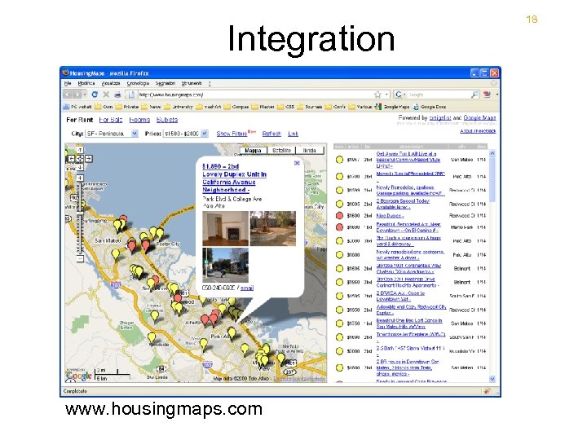Click the status bar icon at the bottom right

487,391
